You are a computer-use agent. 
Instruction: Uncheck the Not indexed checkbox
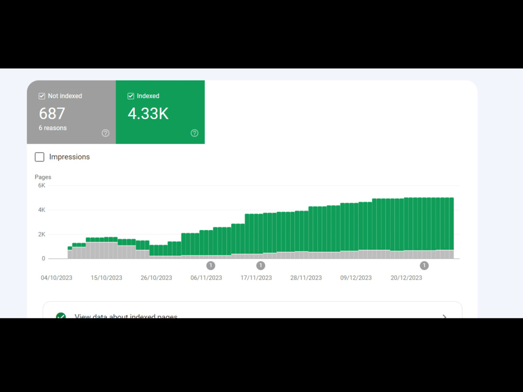click(x=42, y=96)
